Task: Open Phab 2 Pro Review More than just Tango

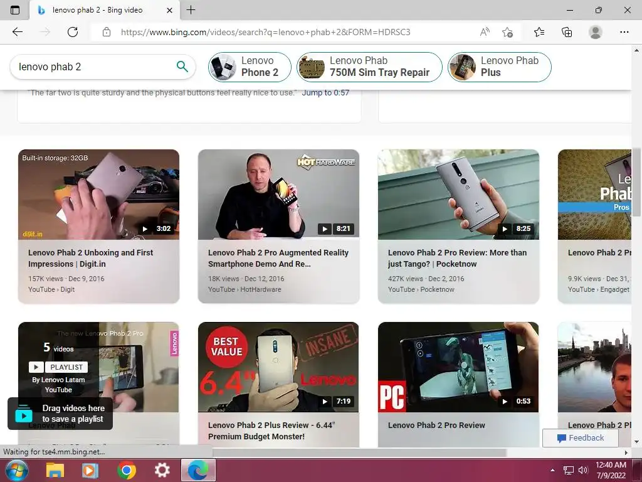Action: click(457, 258)
